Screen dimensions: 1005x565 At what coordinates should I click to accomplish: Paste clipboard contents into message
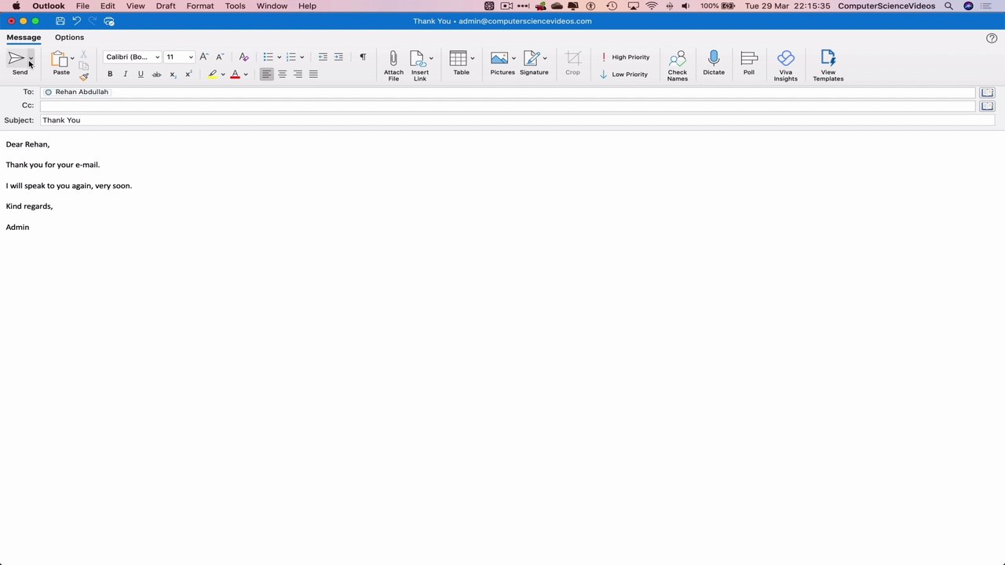click(x=60, y=63)
